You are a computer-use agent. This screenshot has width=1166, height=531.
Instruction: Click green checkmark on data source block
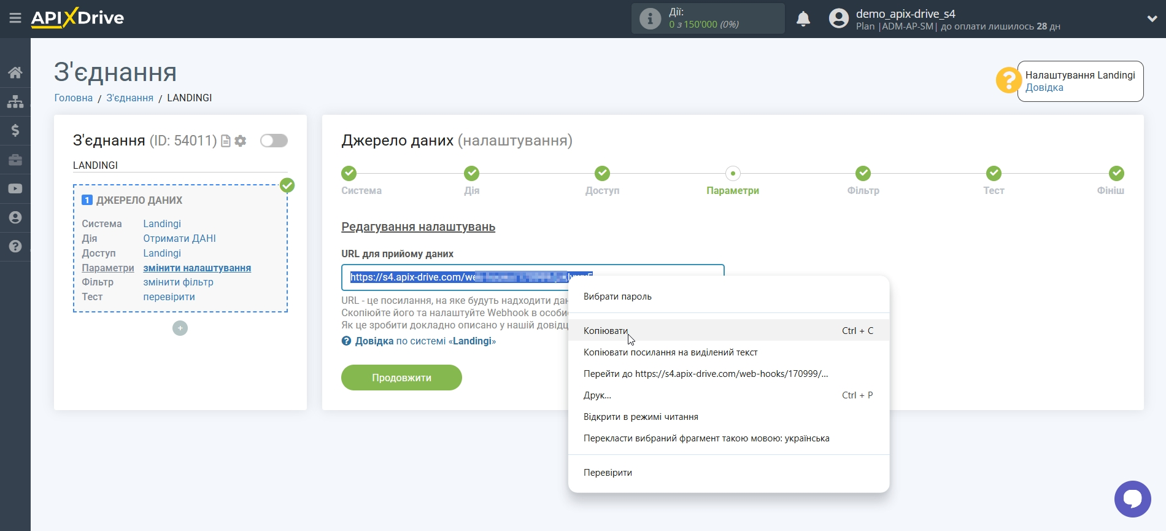287,185
